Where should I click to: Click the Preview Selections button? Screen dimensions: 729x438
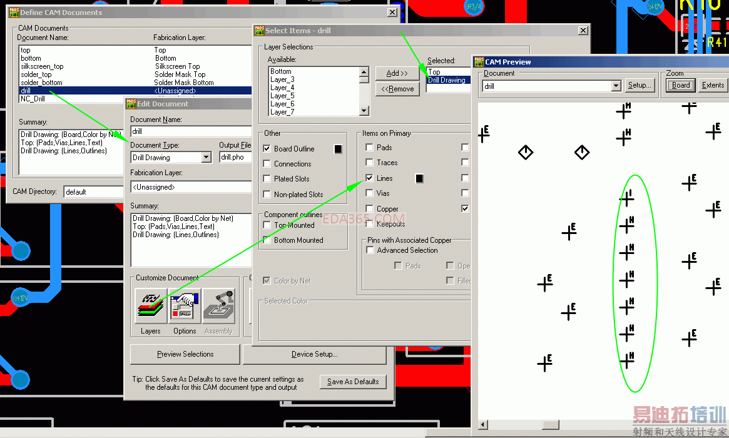185,354
